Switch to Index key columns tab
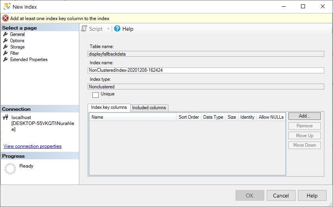333x207 pixels. 109,107
